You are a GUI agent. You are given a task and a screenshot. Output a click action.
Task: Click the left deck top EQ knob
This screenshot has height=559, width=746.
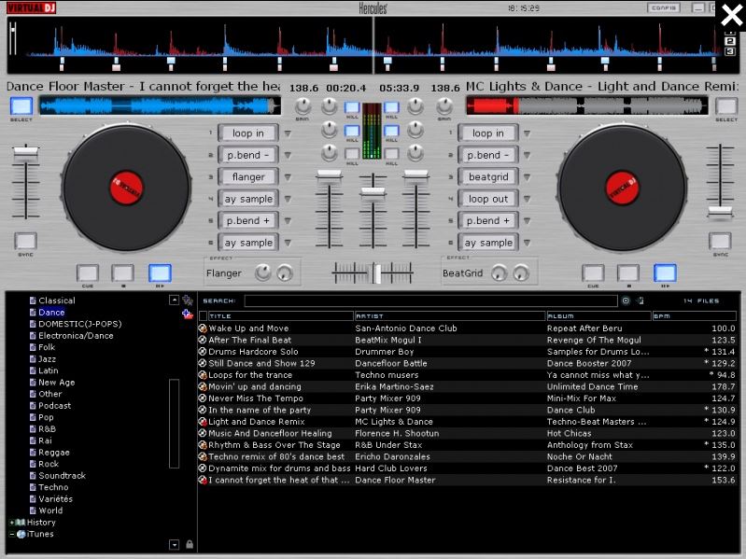coord(330,105)
